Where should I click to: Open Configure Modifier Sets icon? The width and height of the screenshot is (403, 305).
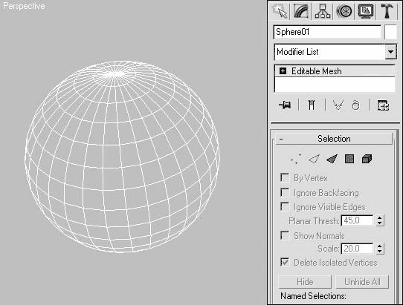coord(383,105)
